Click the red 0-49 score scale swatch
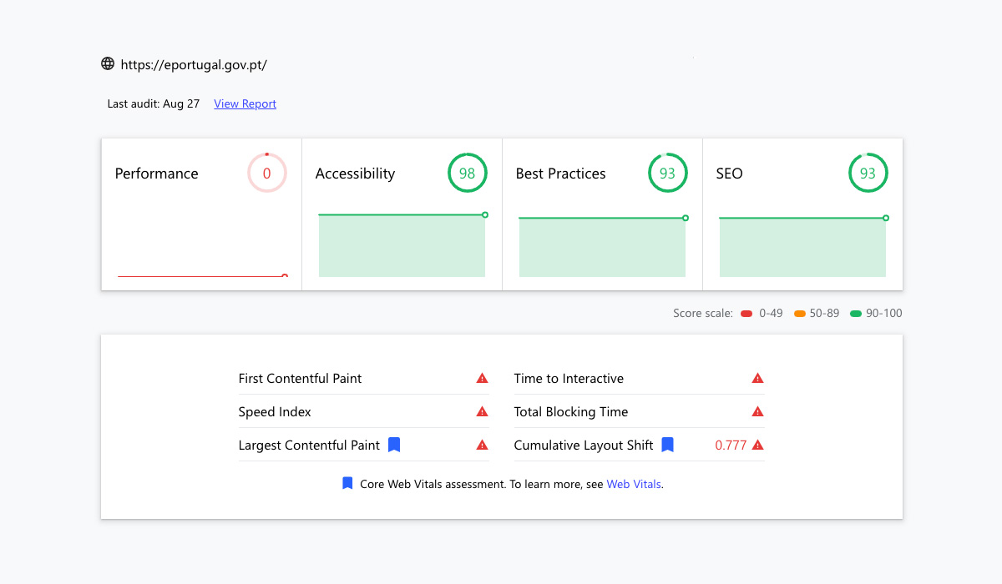Screen dimensions: 1002x584 746,314
